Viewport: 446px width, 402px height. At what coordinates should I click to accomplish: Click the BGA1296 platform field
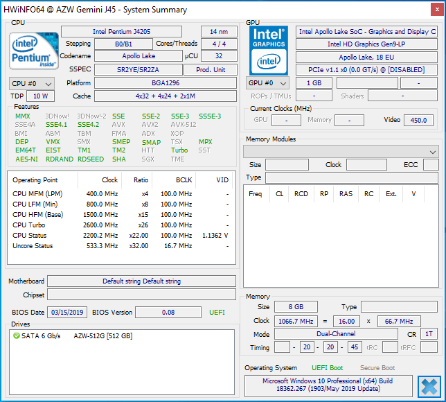click(166, 83)
